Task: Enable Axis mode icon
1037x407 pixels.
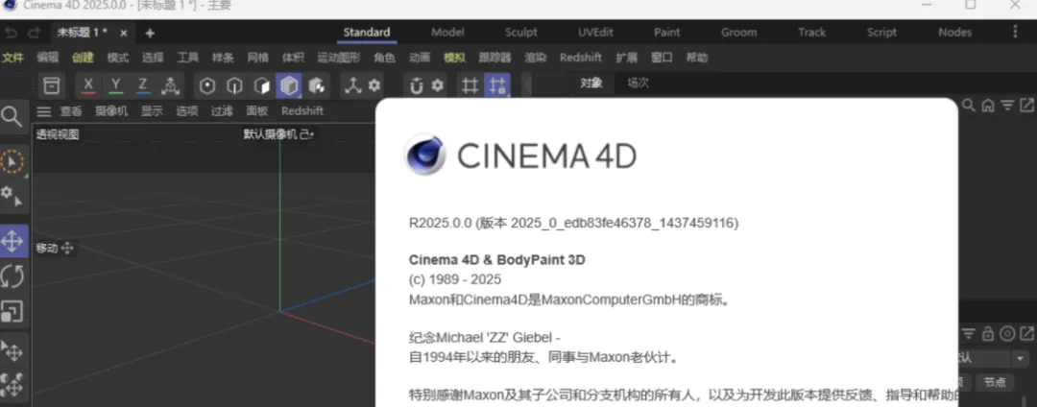Action: [x=353, y=85]
